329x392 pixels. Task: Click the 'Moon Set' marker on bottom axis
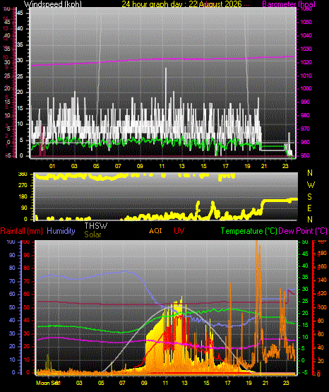48,383
